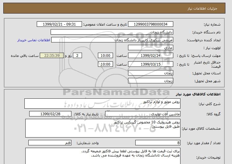Click response deadline date 1399/02/24
Viewport: 232px width, 164px height.
pos(150,56)
